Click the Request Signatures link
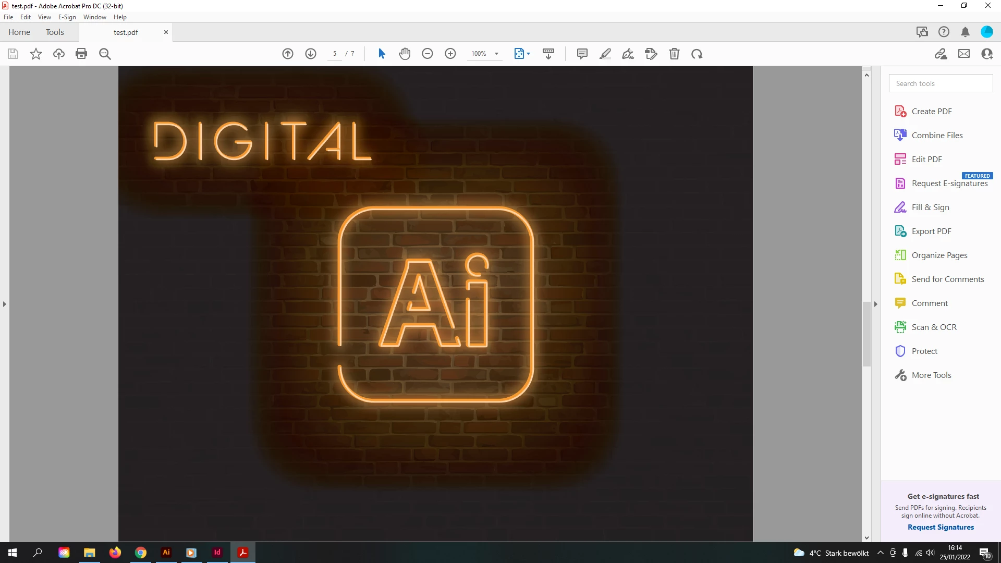The height and width of the screenshot is (563, 1001). tap(941, 527)
